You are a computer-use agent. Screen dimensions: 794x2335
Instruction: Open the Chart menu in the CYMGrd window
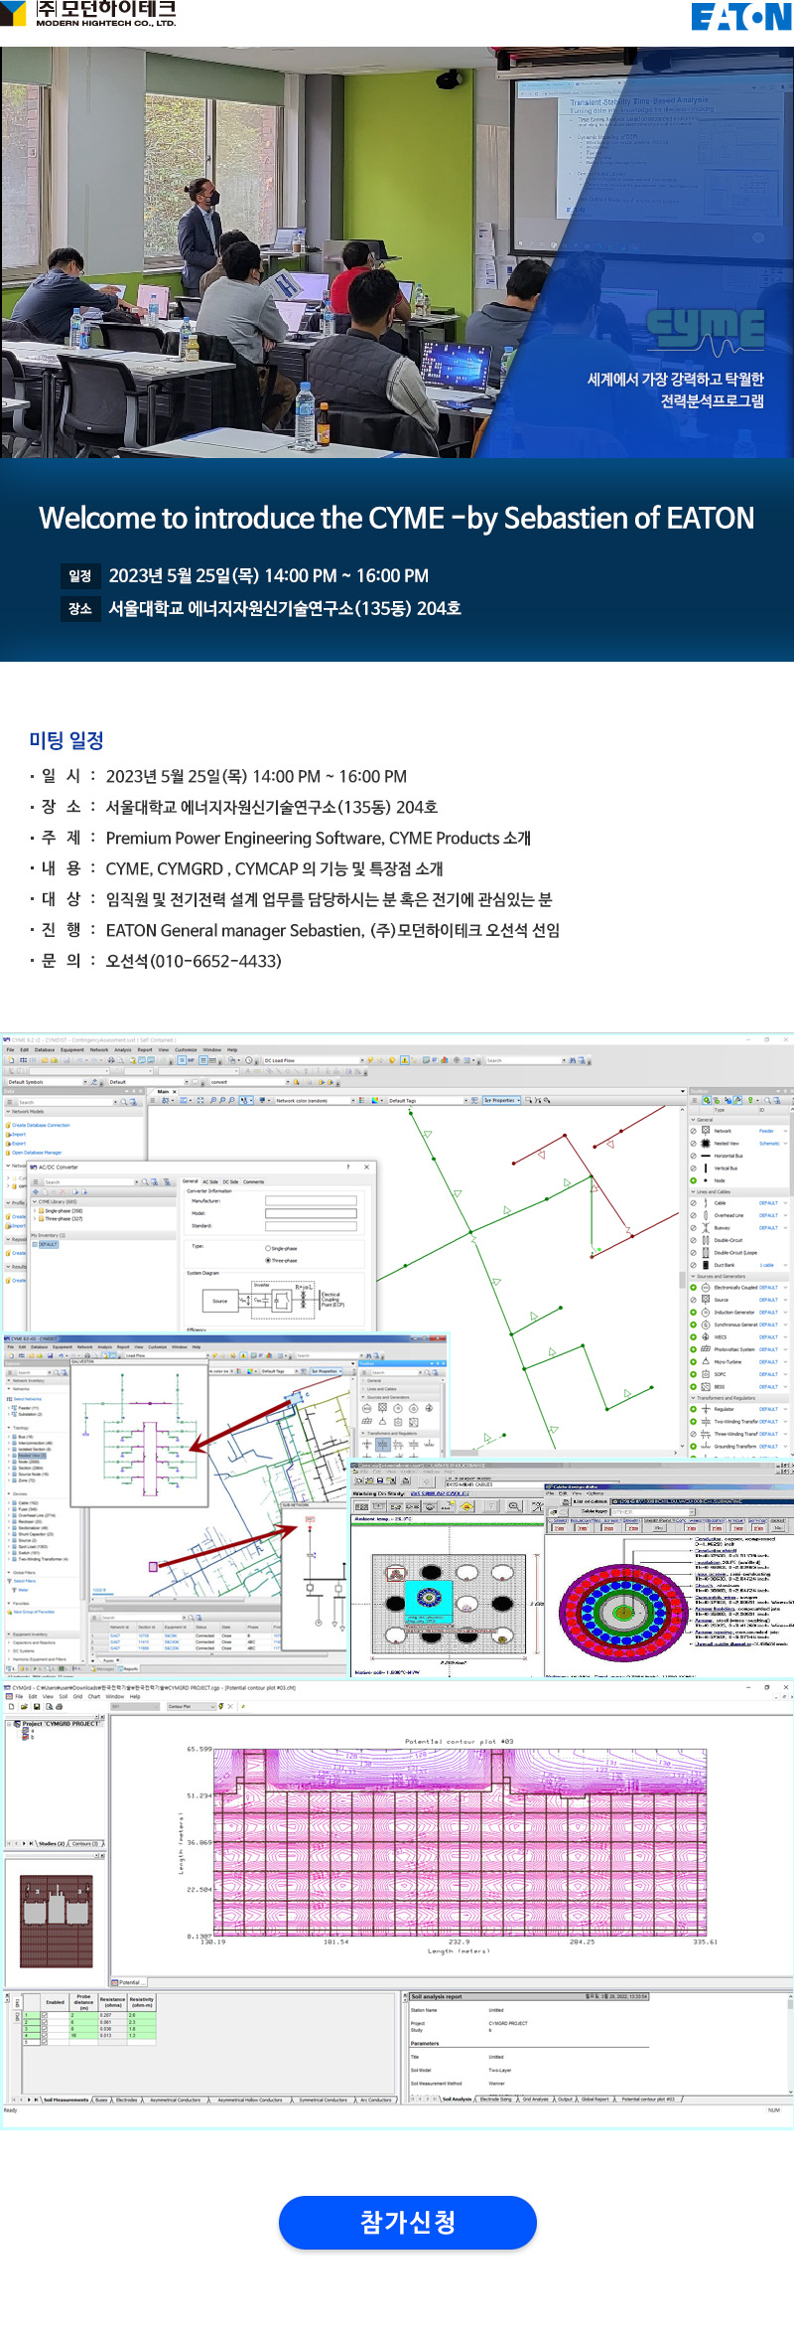click(94, 1696)
